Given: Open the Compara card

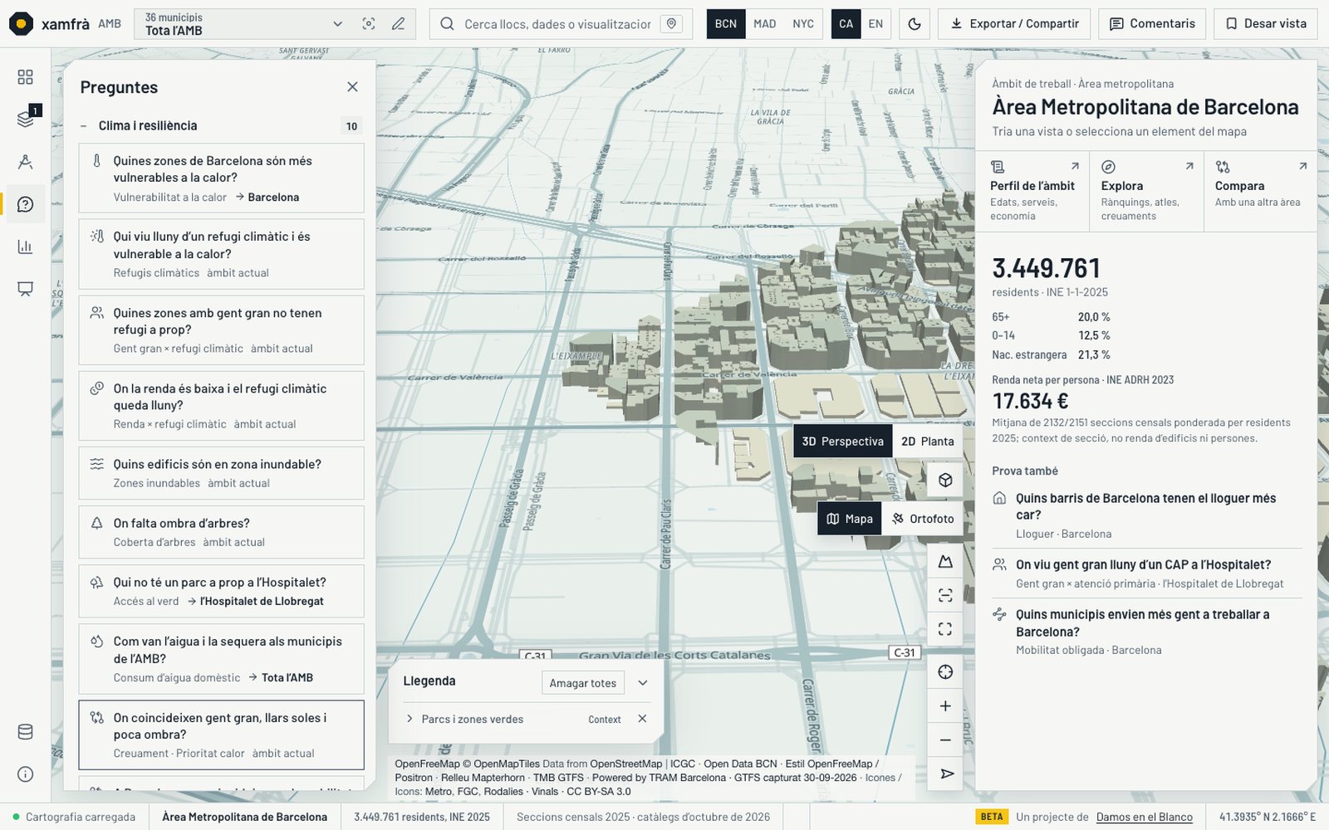Looking at the screenshot, I should pyautogui.click(x=1261, y=191).
